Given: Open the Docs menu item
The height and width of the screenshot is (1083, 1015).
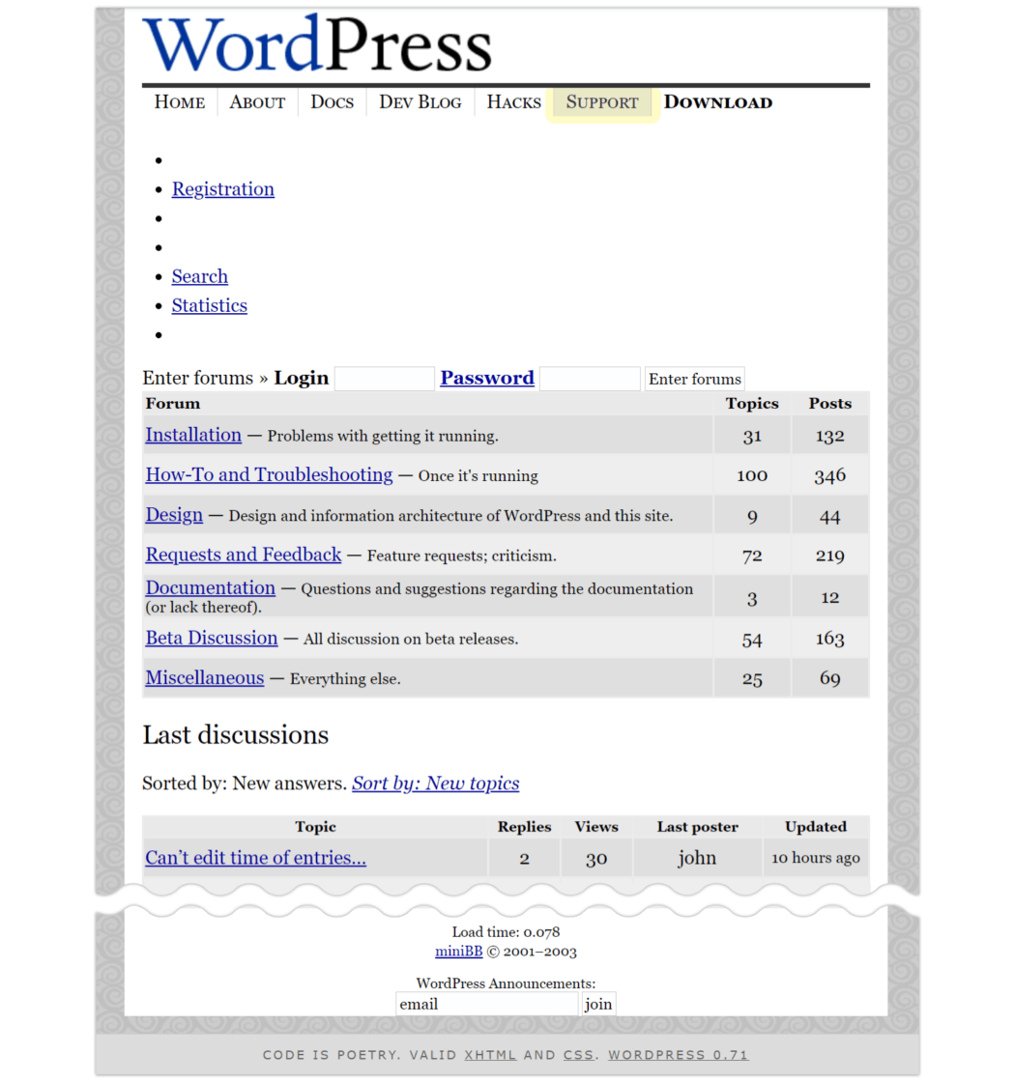Looking at the screenshot, I should pos(332,102).
